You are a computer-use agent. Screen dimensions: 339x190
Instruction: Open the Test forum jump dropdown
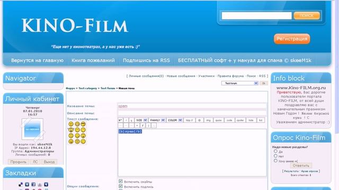pos(239,83)
